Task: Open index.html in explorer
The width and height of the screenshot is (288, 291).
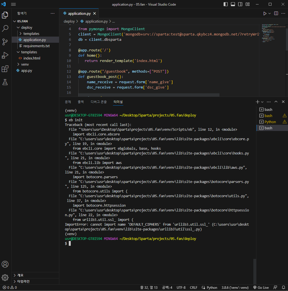Action: coord(35,58)
